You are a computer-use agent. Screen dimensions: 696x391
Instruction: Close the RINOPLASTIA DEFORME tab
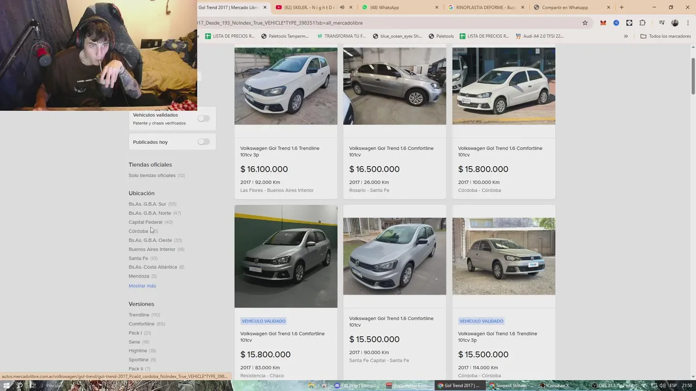click(523, 8)
